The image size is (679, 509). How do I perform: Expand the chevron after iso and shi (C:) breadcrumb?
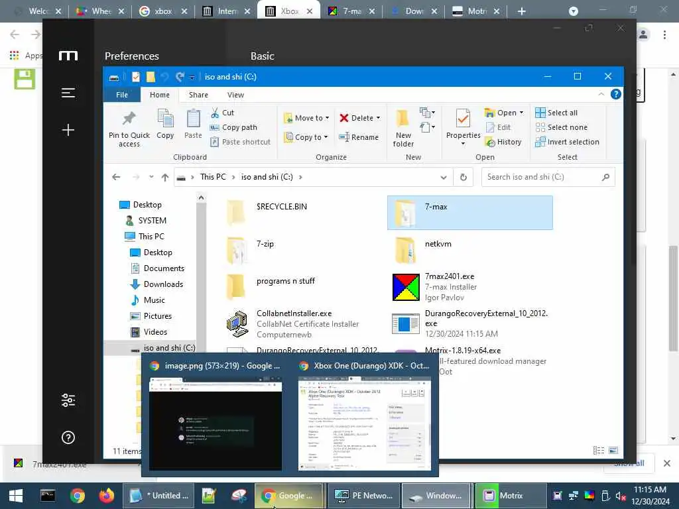pos(300,177)
